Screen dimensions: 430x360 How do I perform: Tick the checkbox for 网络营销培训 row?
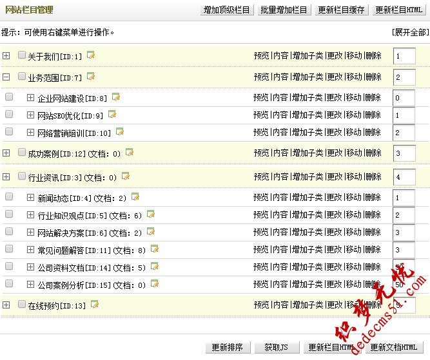(9, 131)
